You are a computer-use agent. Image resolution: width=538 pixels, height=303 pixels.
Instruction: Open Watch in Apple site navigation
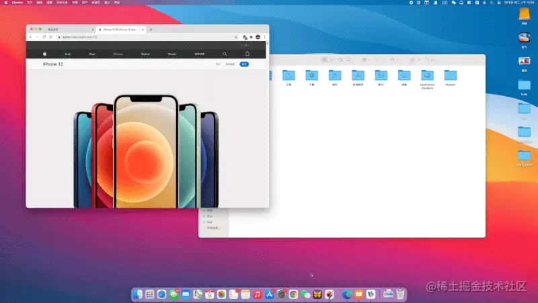pos(145,54)
